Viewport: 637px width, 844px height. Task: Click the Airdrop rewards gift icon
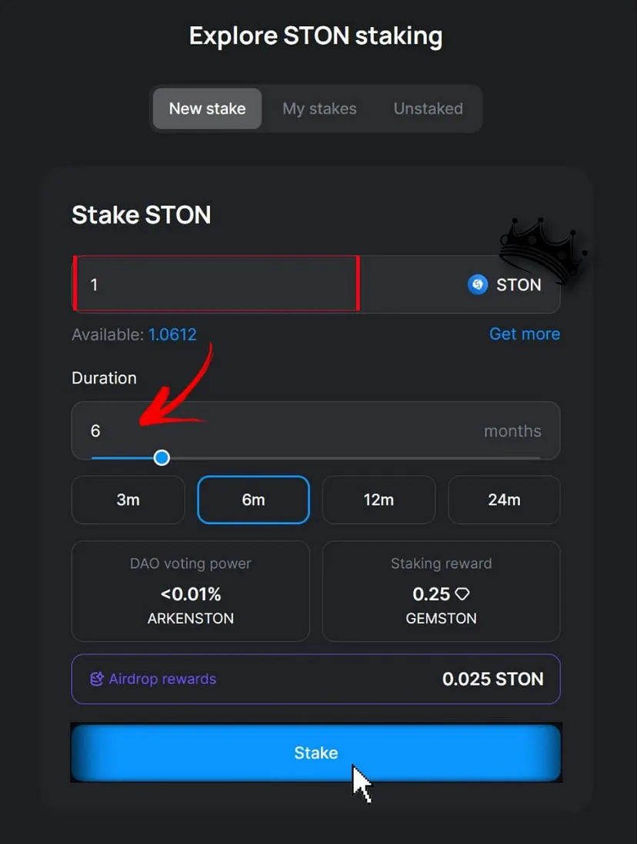(x=97, y=679)
